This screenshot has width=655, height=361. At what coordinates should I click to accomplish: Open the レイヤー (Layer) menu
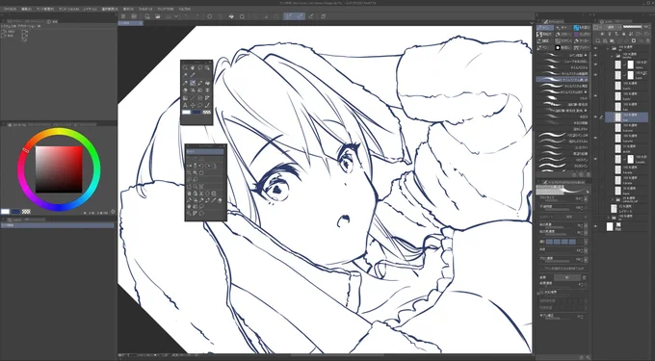click(x=91, y=9)
